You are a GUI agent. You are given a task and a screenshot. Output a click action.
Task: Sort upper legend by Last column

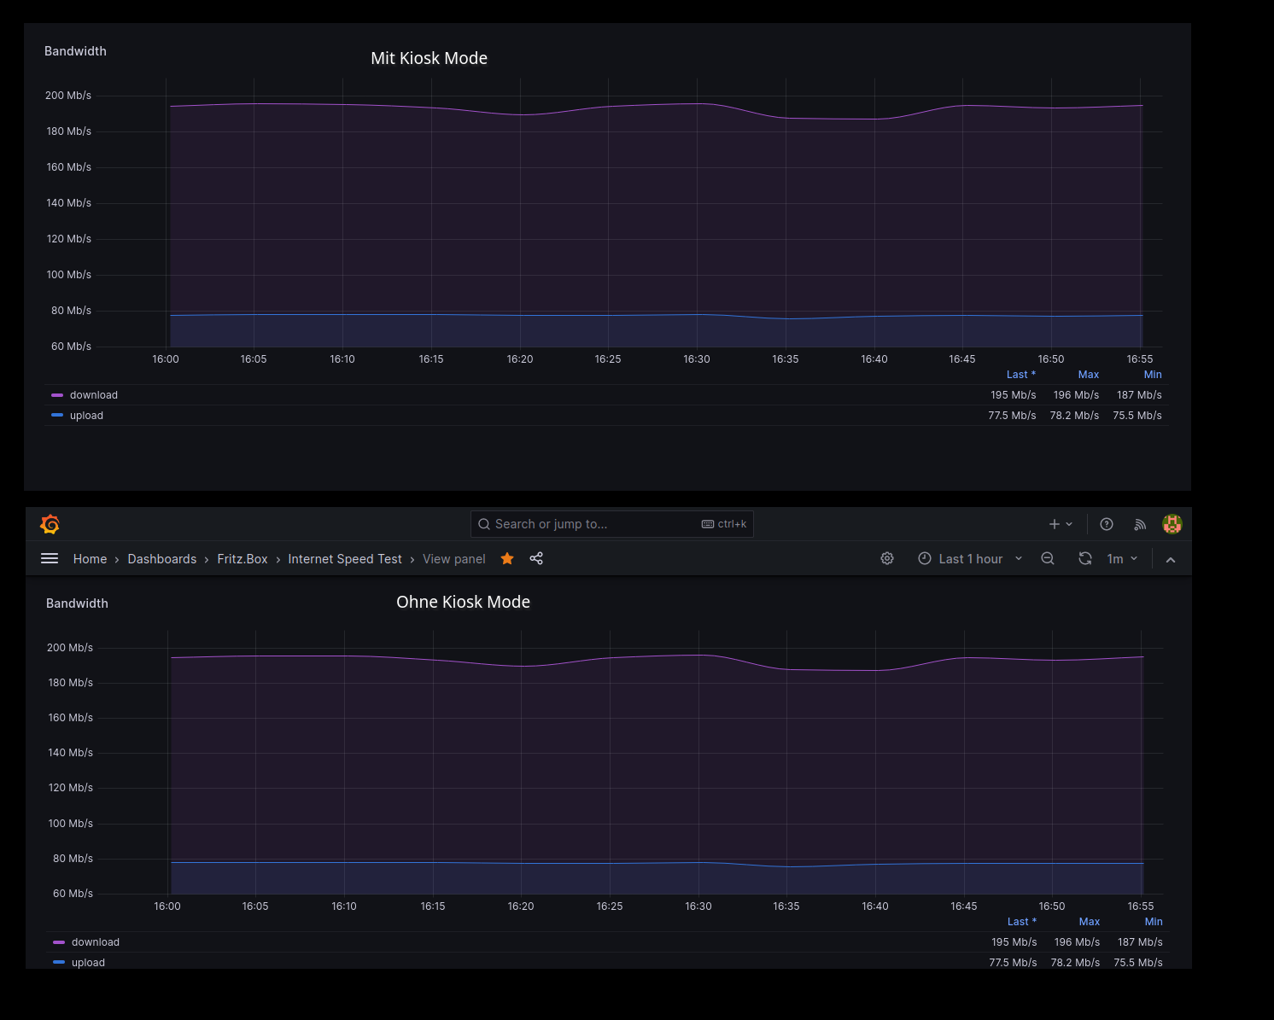1021,375
